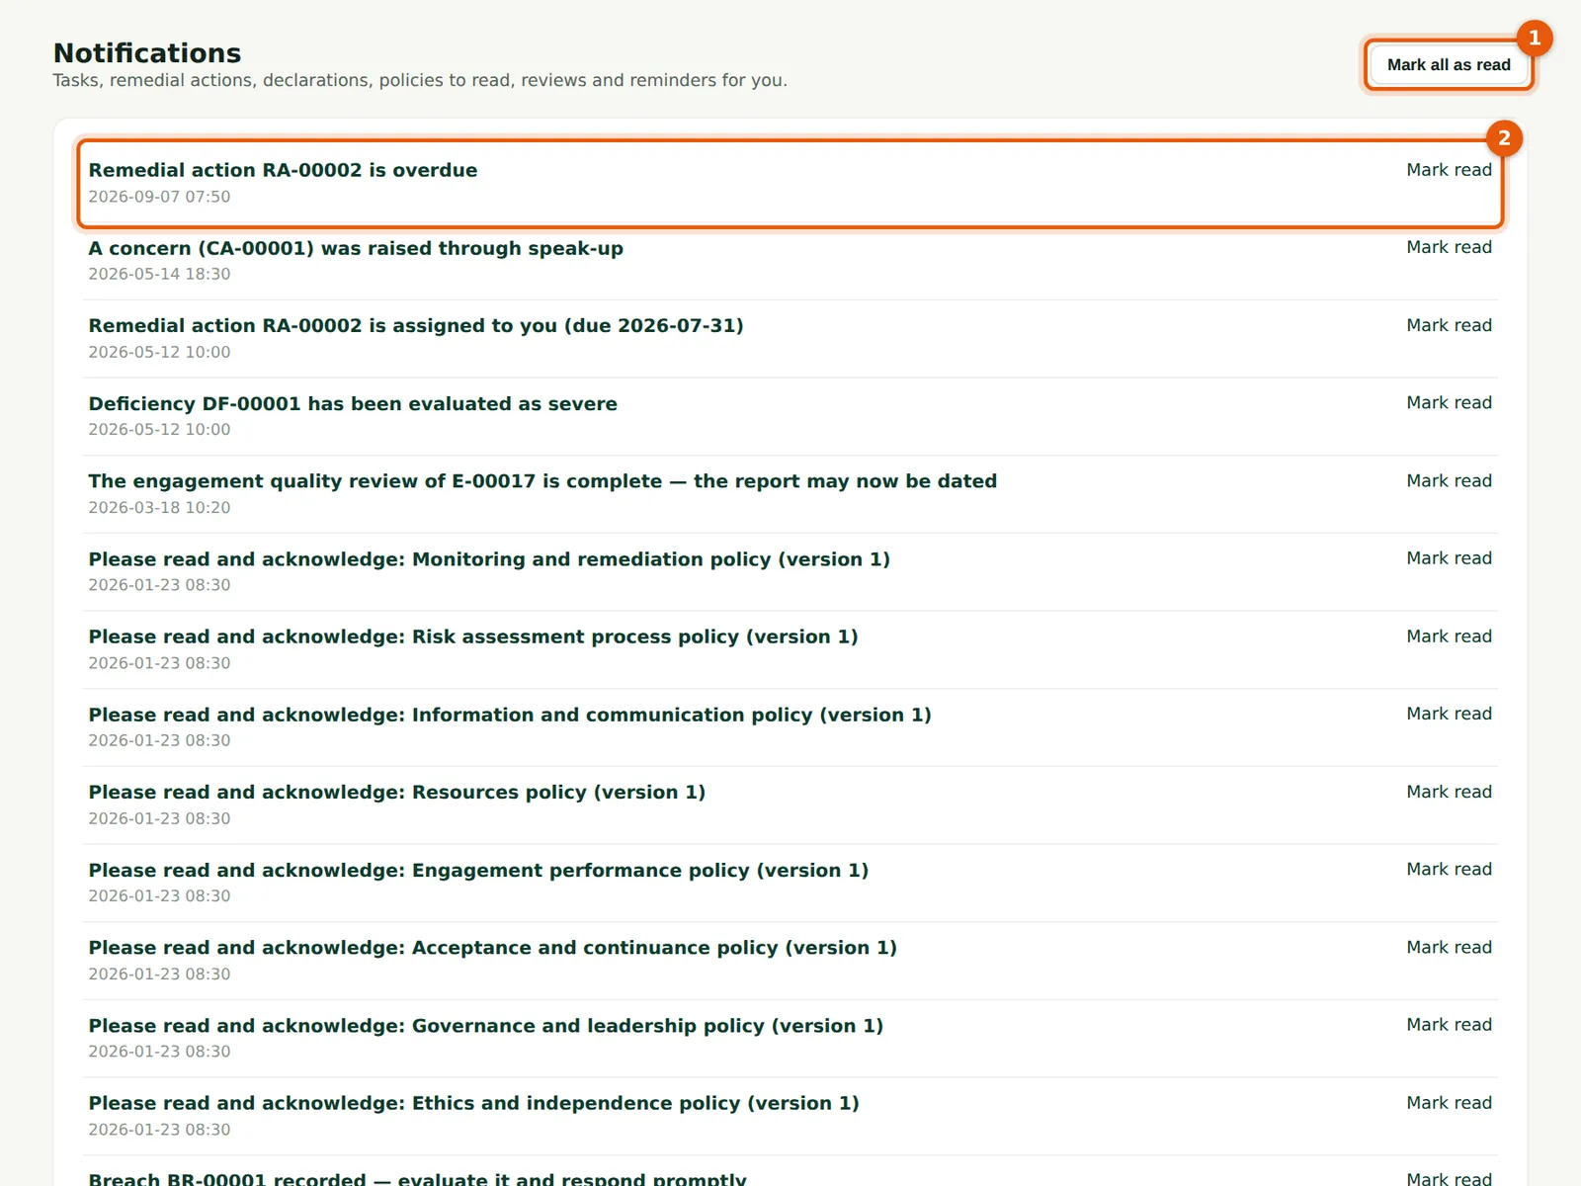
Task: Open the Information and communication policy notification
Action: click(x=510, y=715)
